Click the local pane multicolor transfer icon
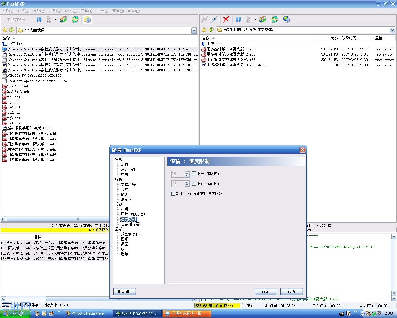 [x=63, y=20]
